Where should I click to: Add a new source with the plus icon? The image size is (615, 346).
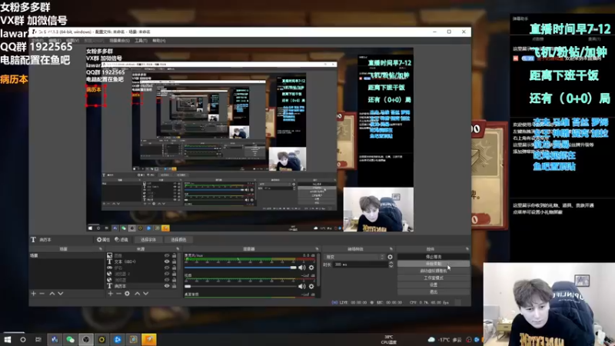(110, 294)
